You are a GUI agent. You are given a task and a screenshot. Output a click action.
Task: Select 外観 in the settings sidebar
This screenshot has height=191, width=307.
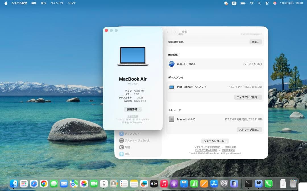tap(125, 147)
